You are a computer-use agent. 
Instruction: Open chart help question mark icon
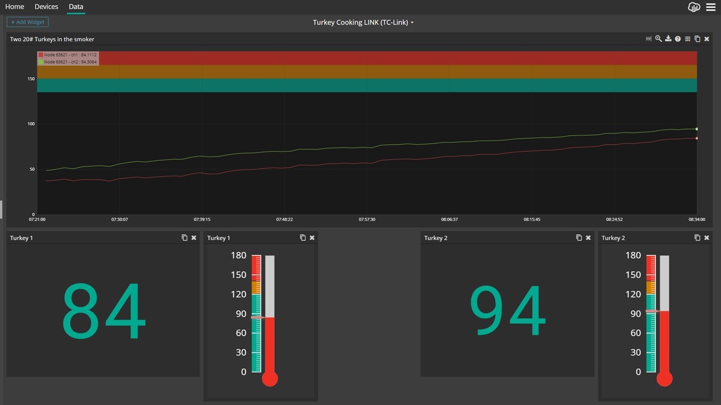coord(678,39)
